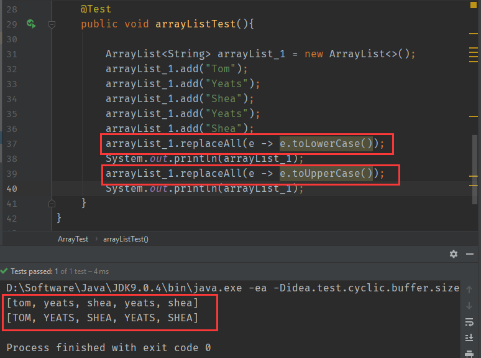481x358 pixels.
Task: Click the lowercase output line [tom, yeats, shea...]
Action: click(x=102, y=303)
